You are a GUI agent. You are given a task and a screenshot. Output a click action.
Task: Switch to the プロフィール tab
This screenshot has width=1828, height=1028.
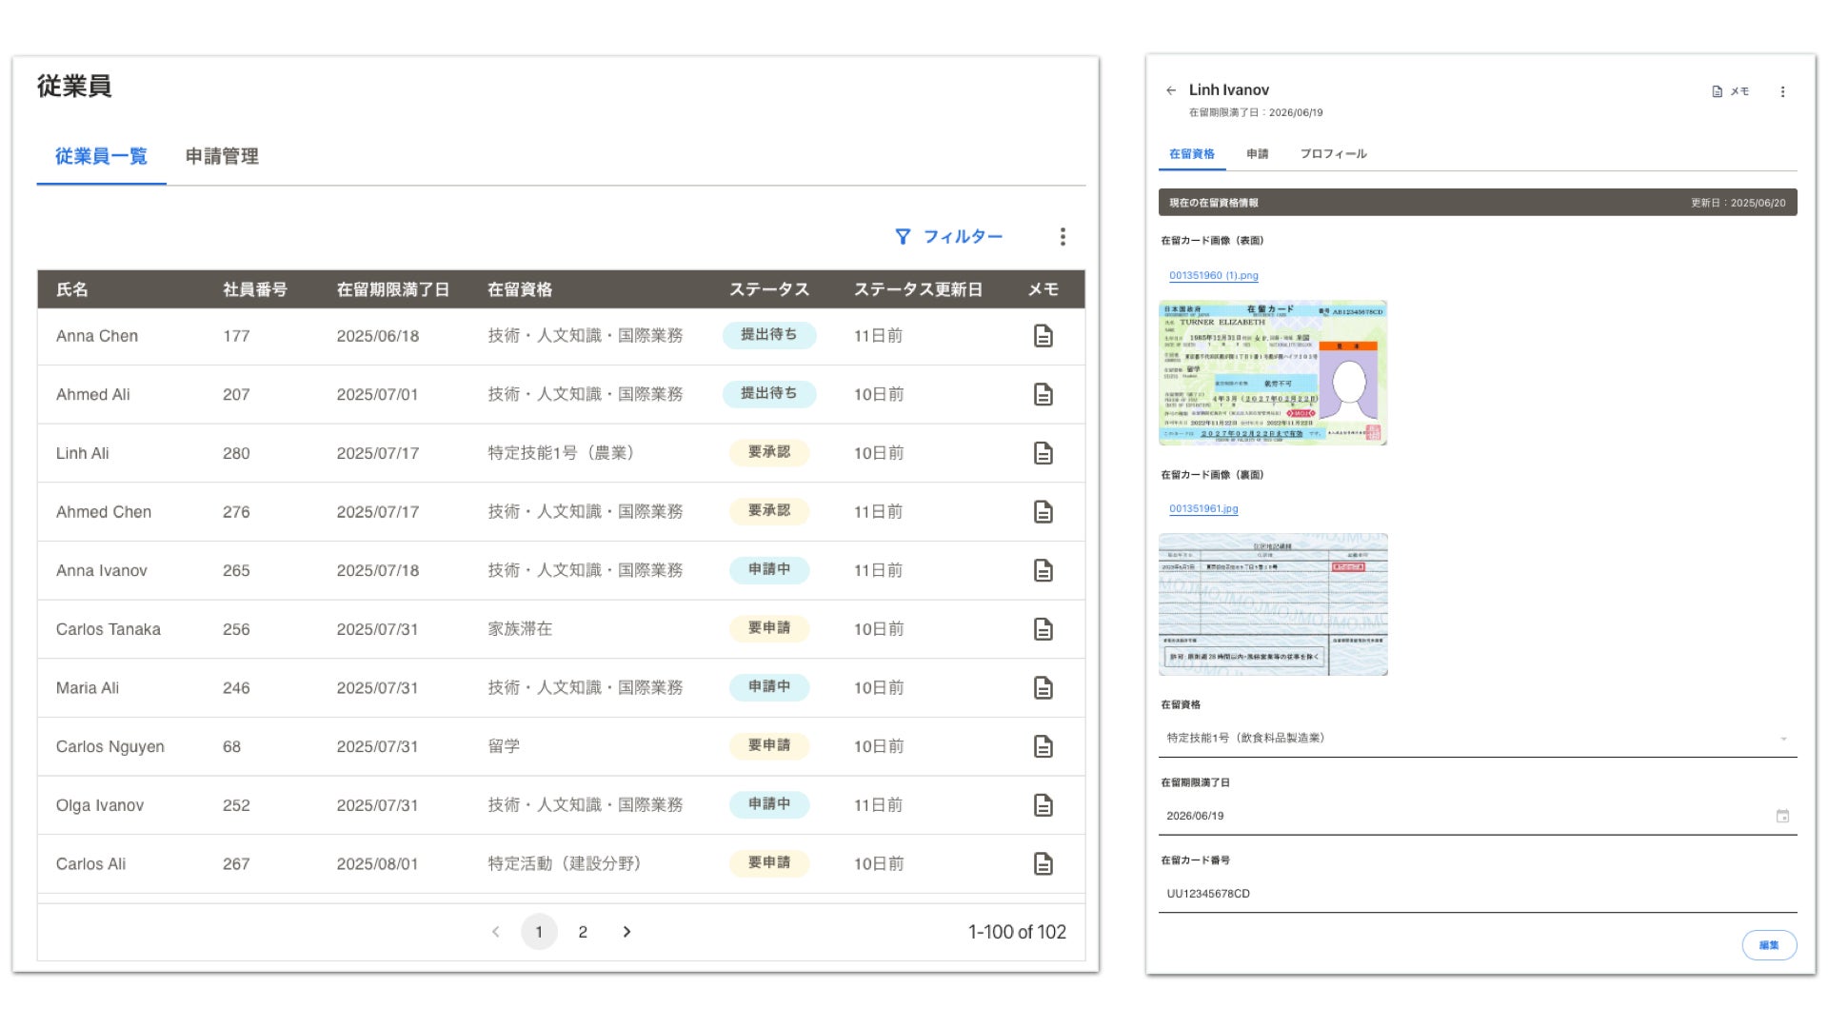[x=1333, y=154]
